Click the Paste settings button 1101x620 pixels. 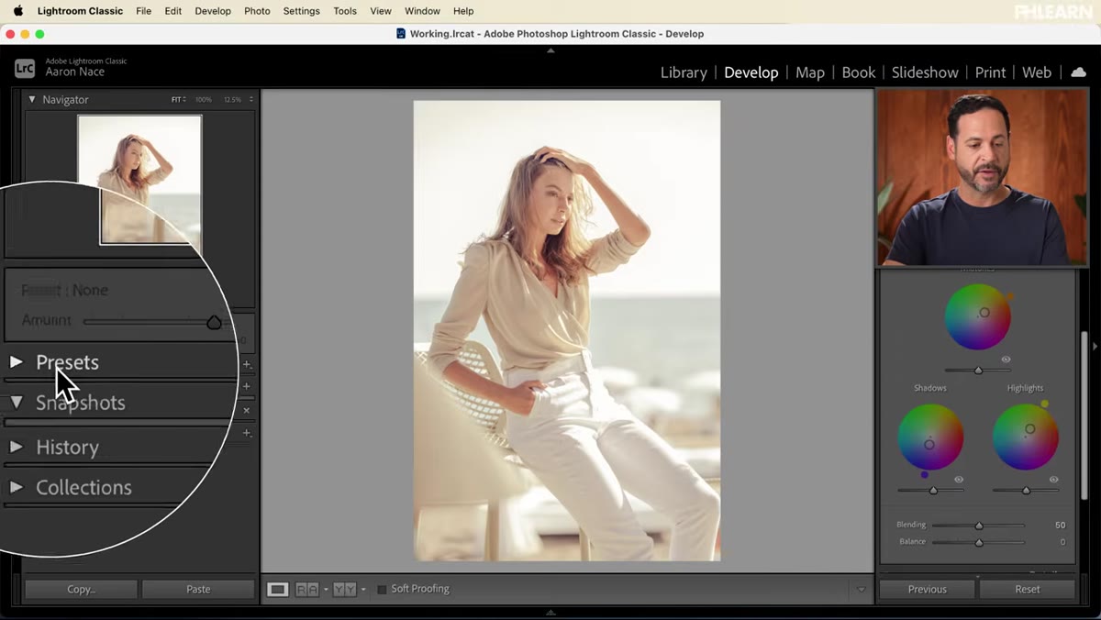pos(198,589)
